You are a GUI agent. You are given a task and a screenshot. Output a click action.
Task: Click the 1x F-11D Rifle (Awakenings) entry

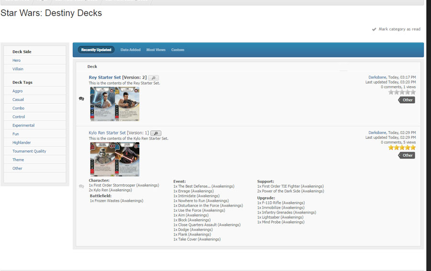281,203
